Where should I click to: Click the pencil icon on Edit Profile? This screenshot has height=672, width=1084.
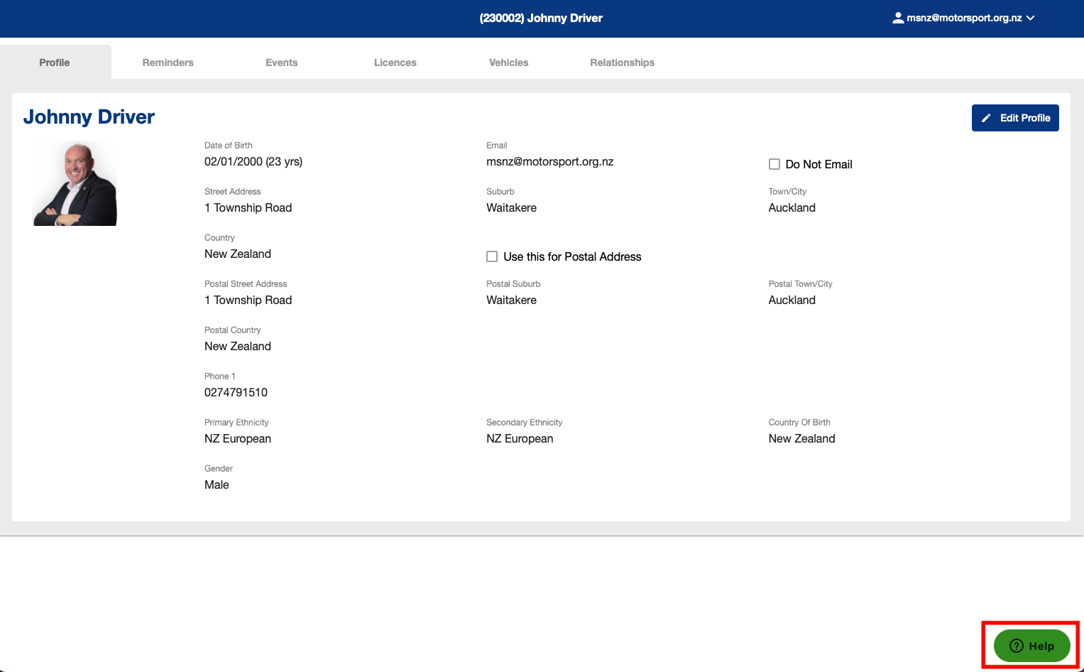coord(986,118)
